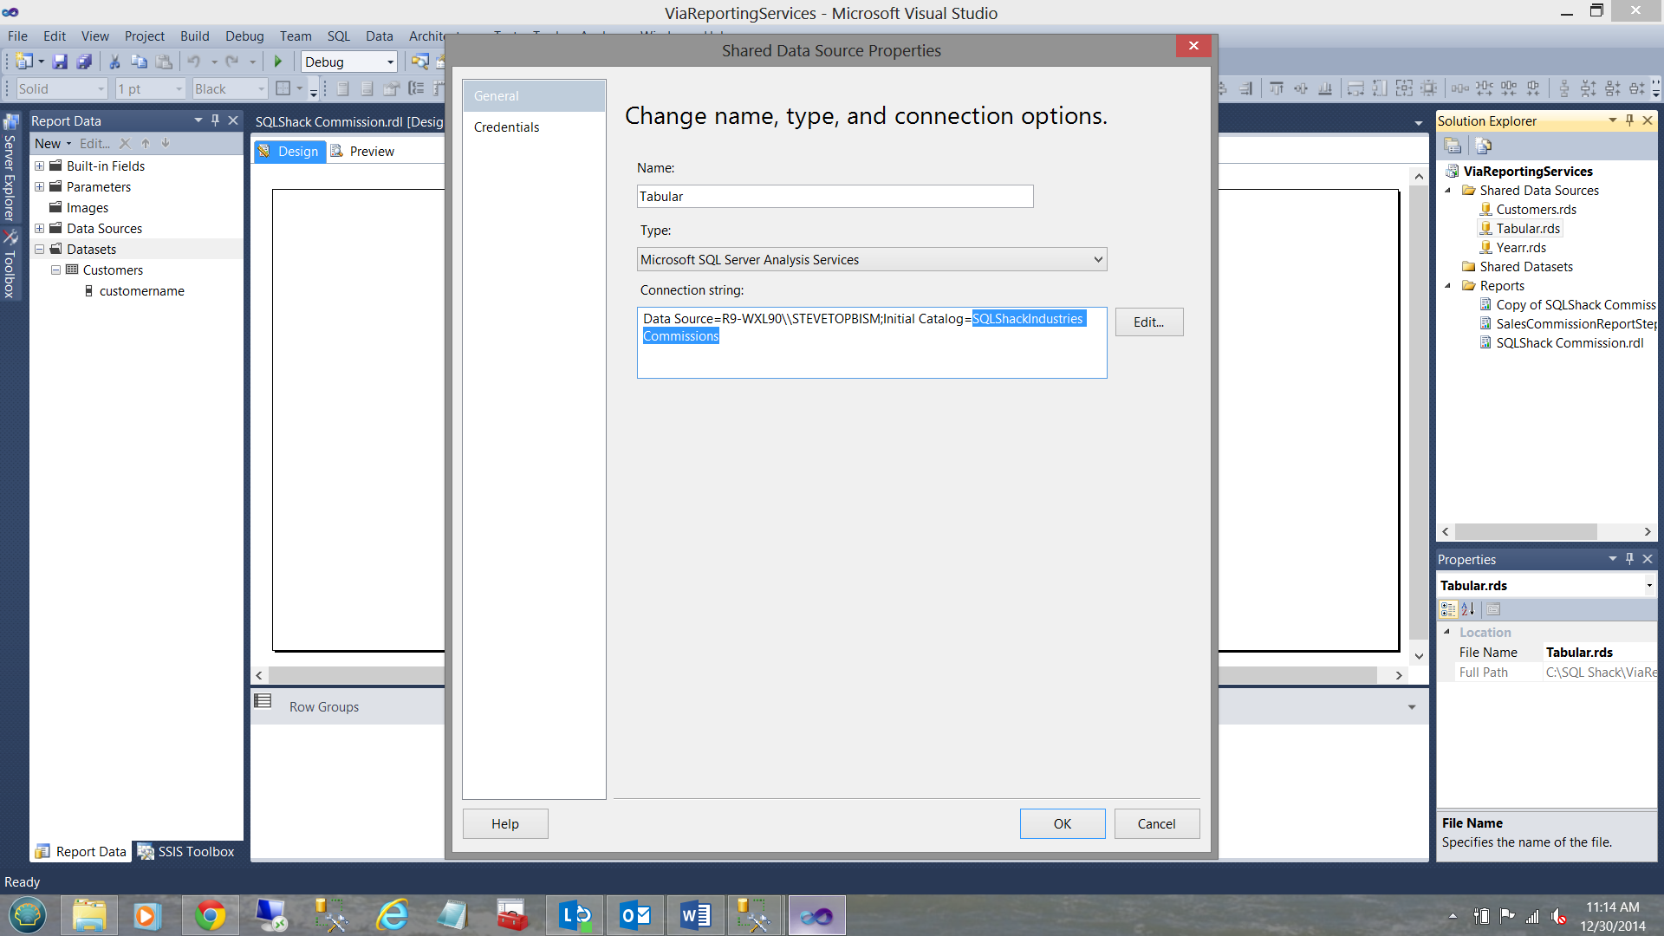This screenshot has height=936, width=1664.
Task: Open the data source Type dropdown
Action: [x=1097, y=259]
